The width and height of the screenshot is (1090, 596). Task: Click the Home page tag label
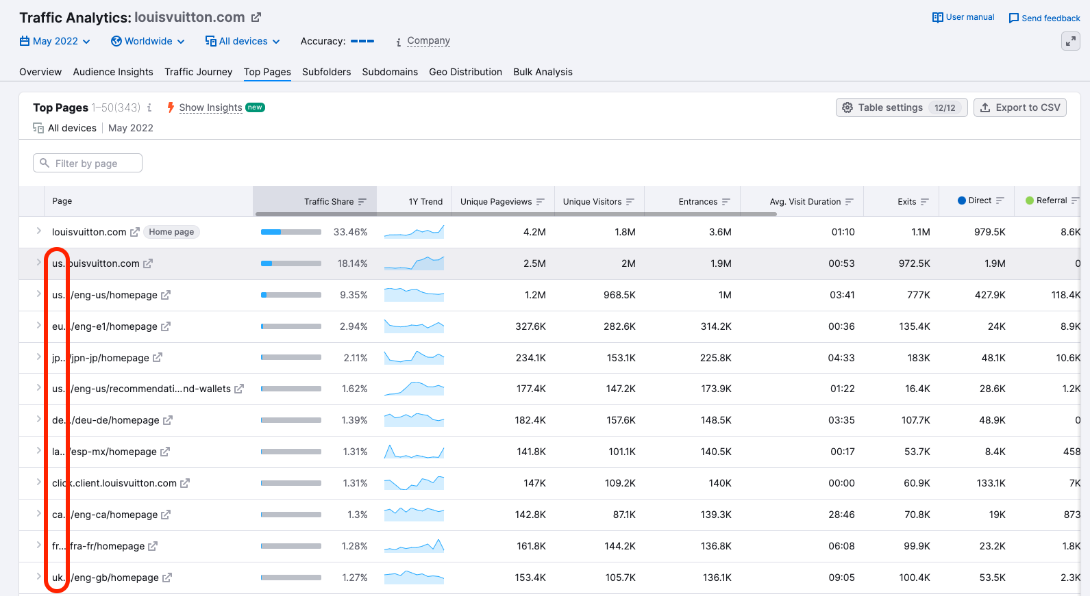[171, 232]
